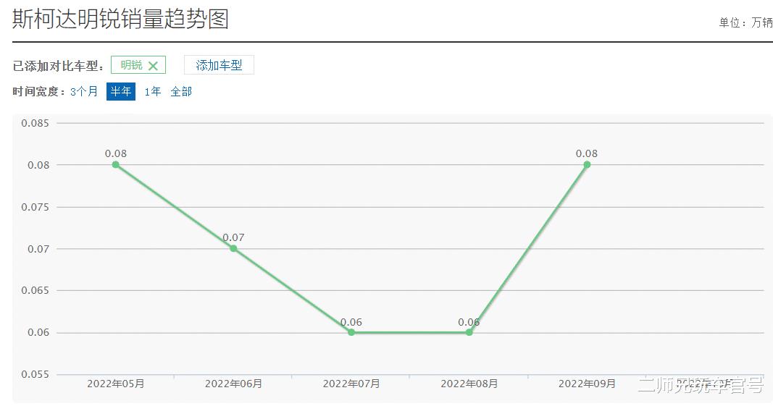The height and width of the screenshot is (406, 773).
Task: Click the 单位：万辆 unit label
Action: [x=745, y=22]
